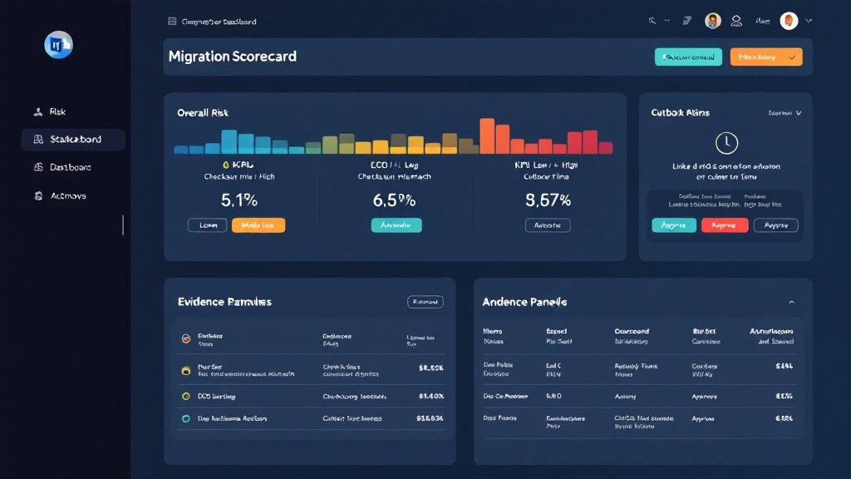
Task: Click the Overall Risk heading
Action: coord(203,113)
